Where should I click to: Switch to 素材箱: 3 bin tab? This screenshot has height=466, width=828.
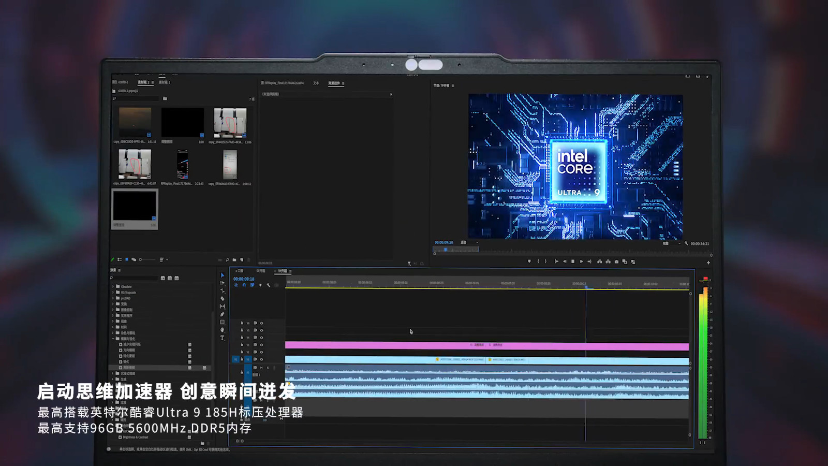[164, 82]
